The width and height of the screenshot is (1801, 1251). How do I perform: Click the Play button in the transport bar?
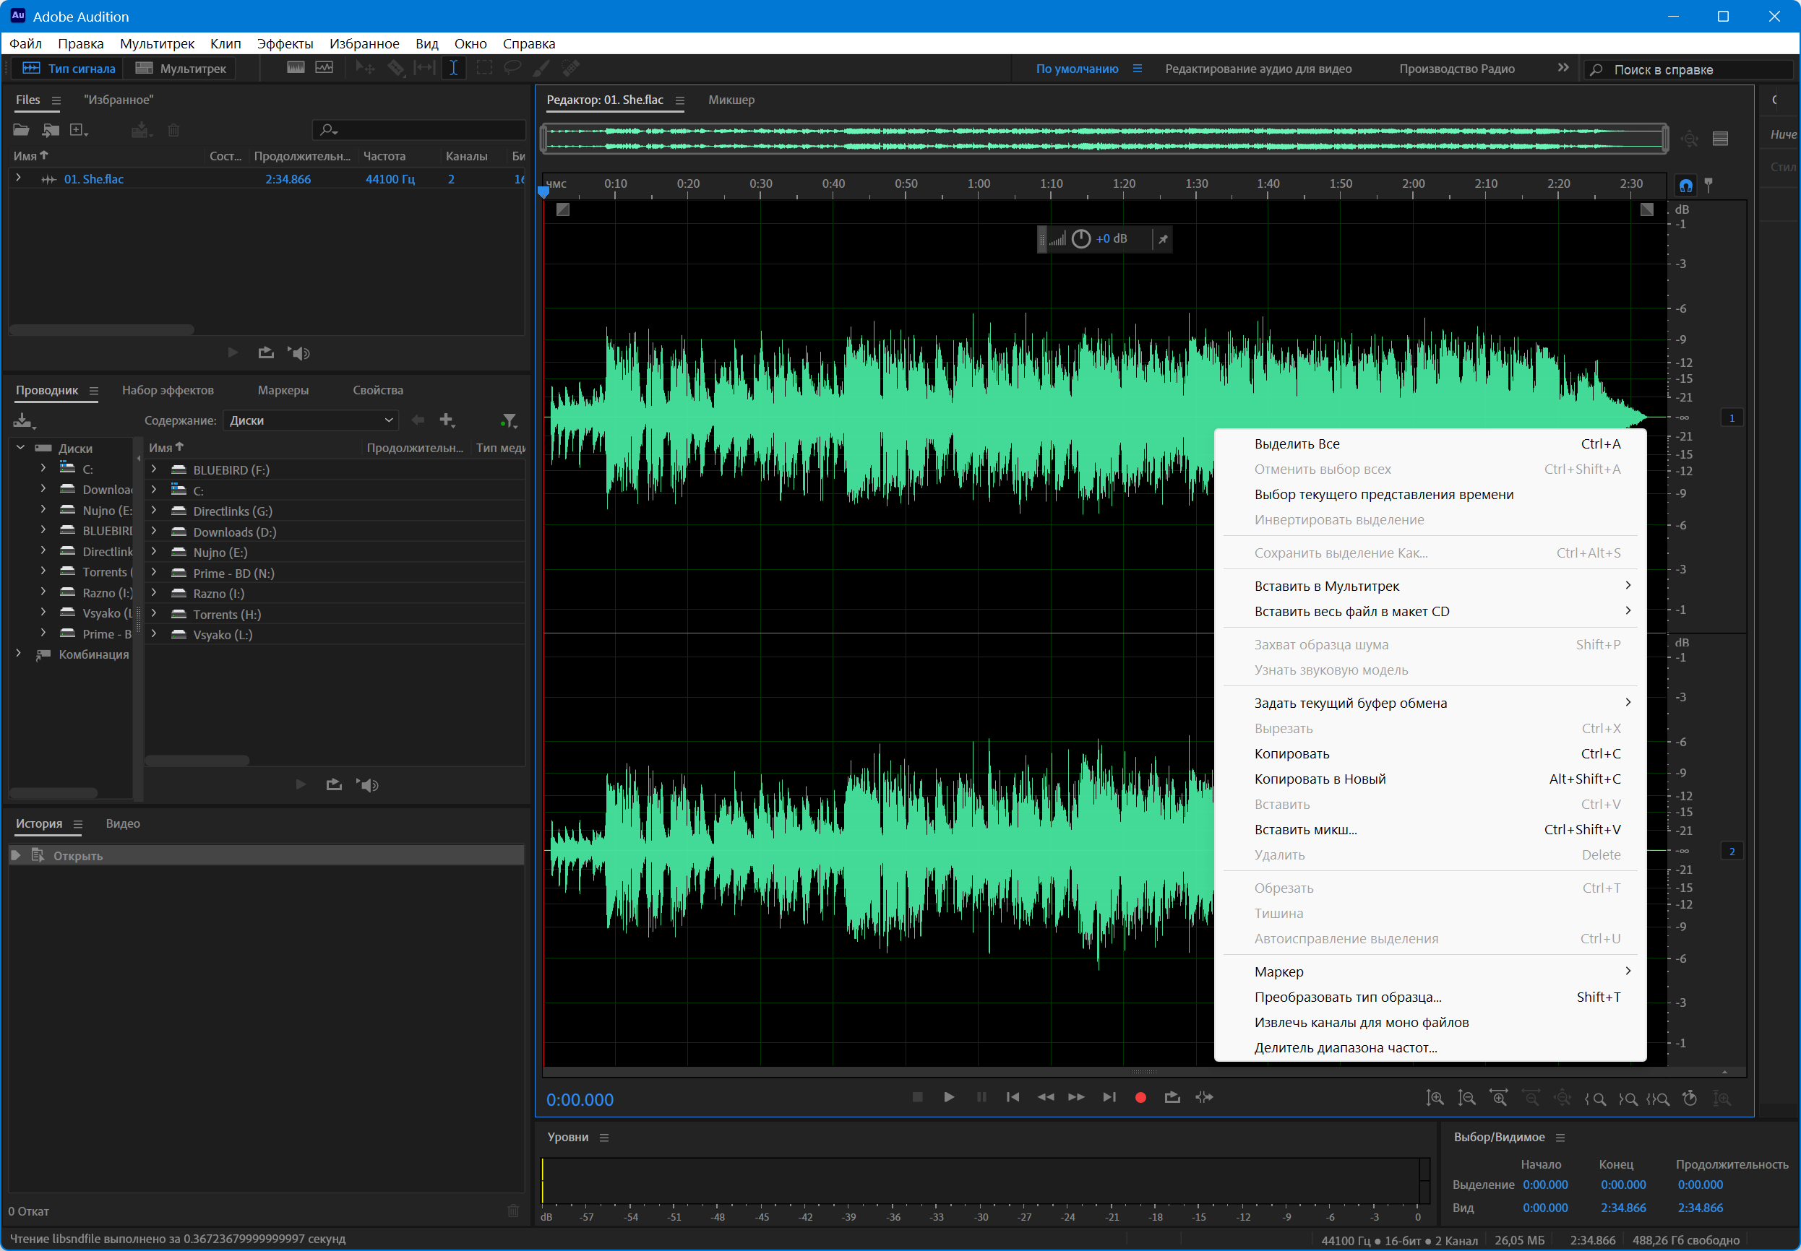point(949,1097)
